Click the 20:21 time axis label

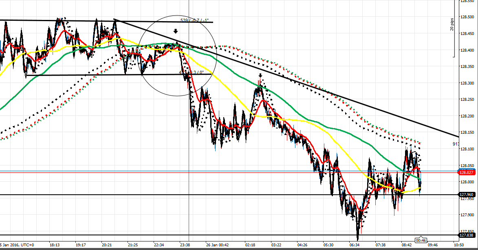(107, 245)
